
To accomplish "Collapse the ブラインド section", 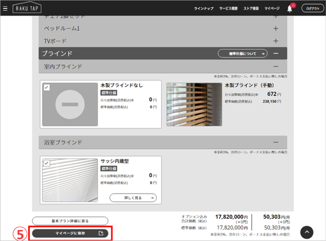I will 276,54.
